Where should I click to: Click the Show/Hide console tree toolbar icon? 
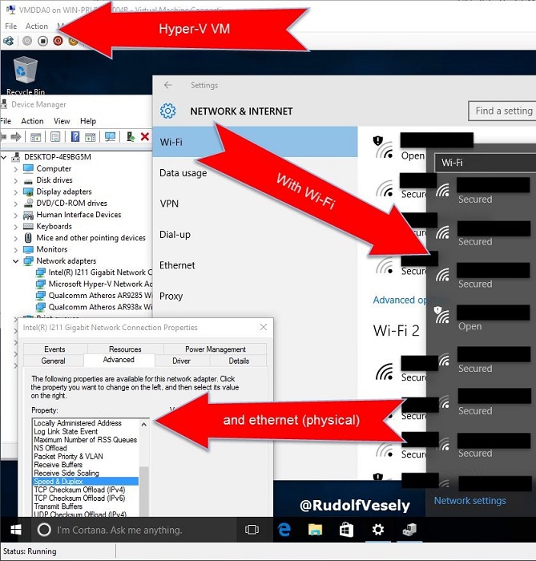point(36,137)
